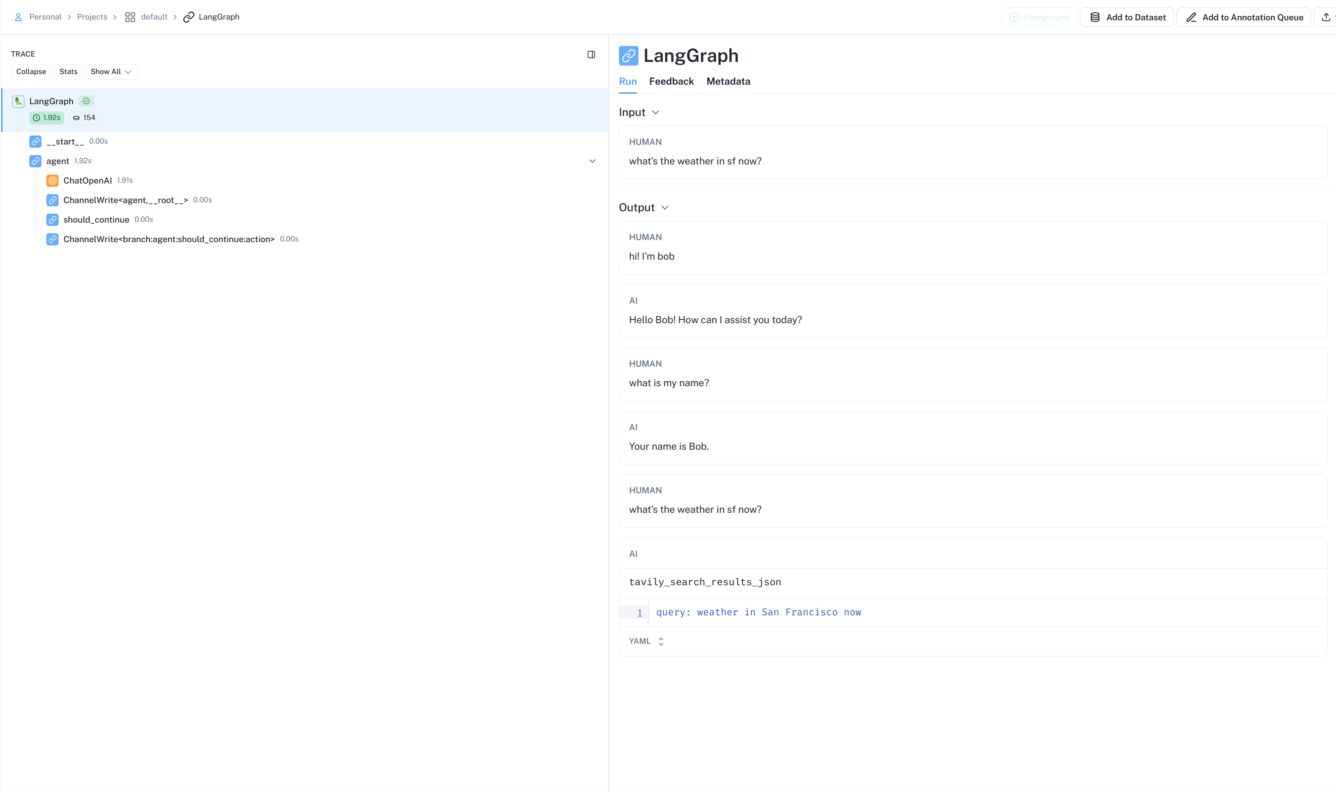Click the should_continue chain icon

click(x=52, y=220)
